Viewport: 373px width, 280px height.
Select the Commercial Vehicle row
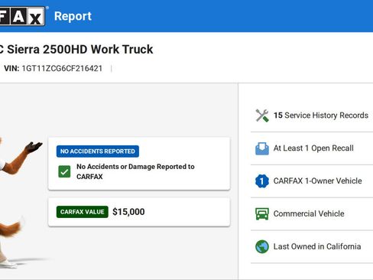coord(312,213)
